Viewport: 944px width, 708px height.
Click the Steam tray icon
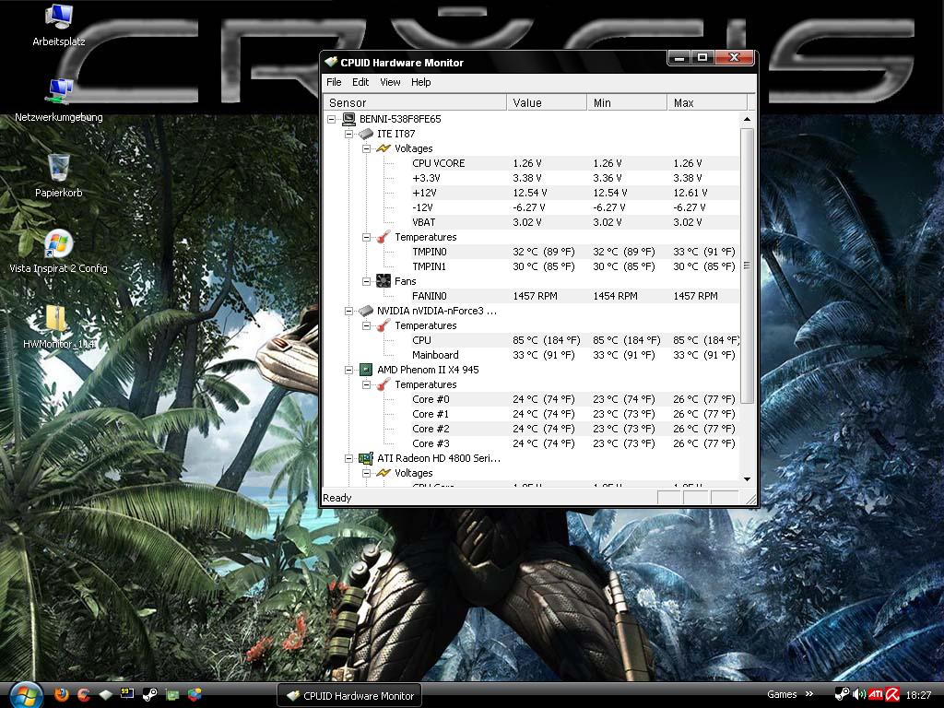842,694
